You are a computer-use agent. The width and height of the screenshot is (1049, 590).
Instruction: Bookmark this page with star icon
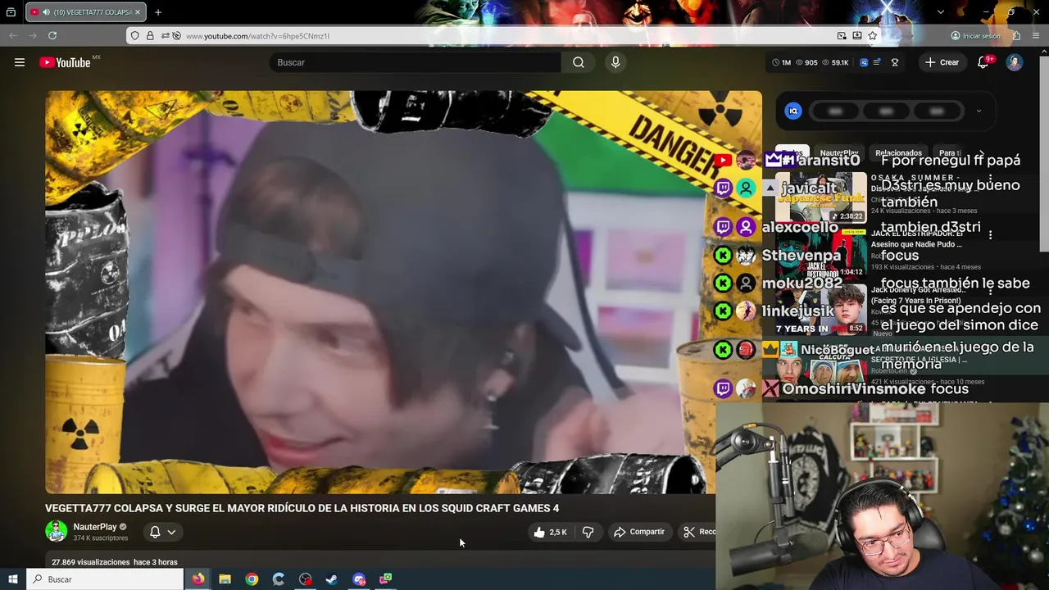point(873,36)
